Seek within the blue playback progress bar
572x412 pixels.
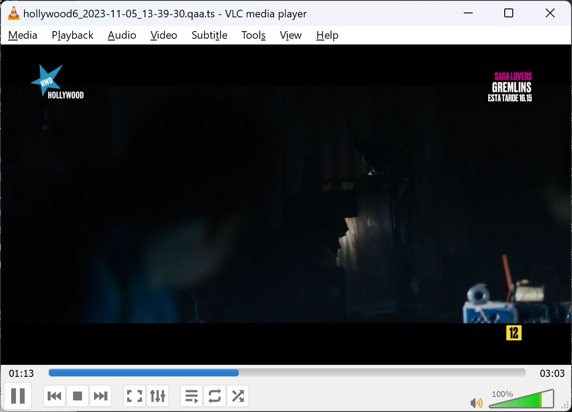(287, 373)
